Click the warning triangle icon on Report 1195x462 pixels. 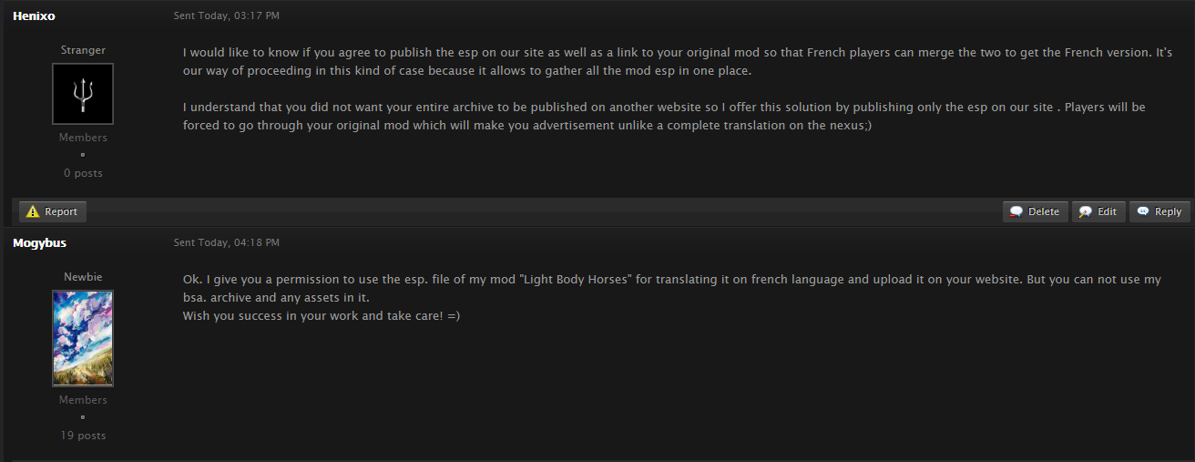(33, 211)
